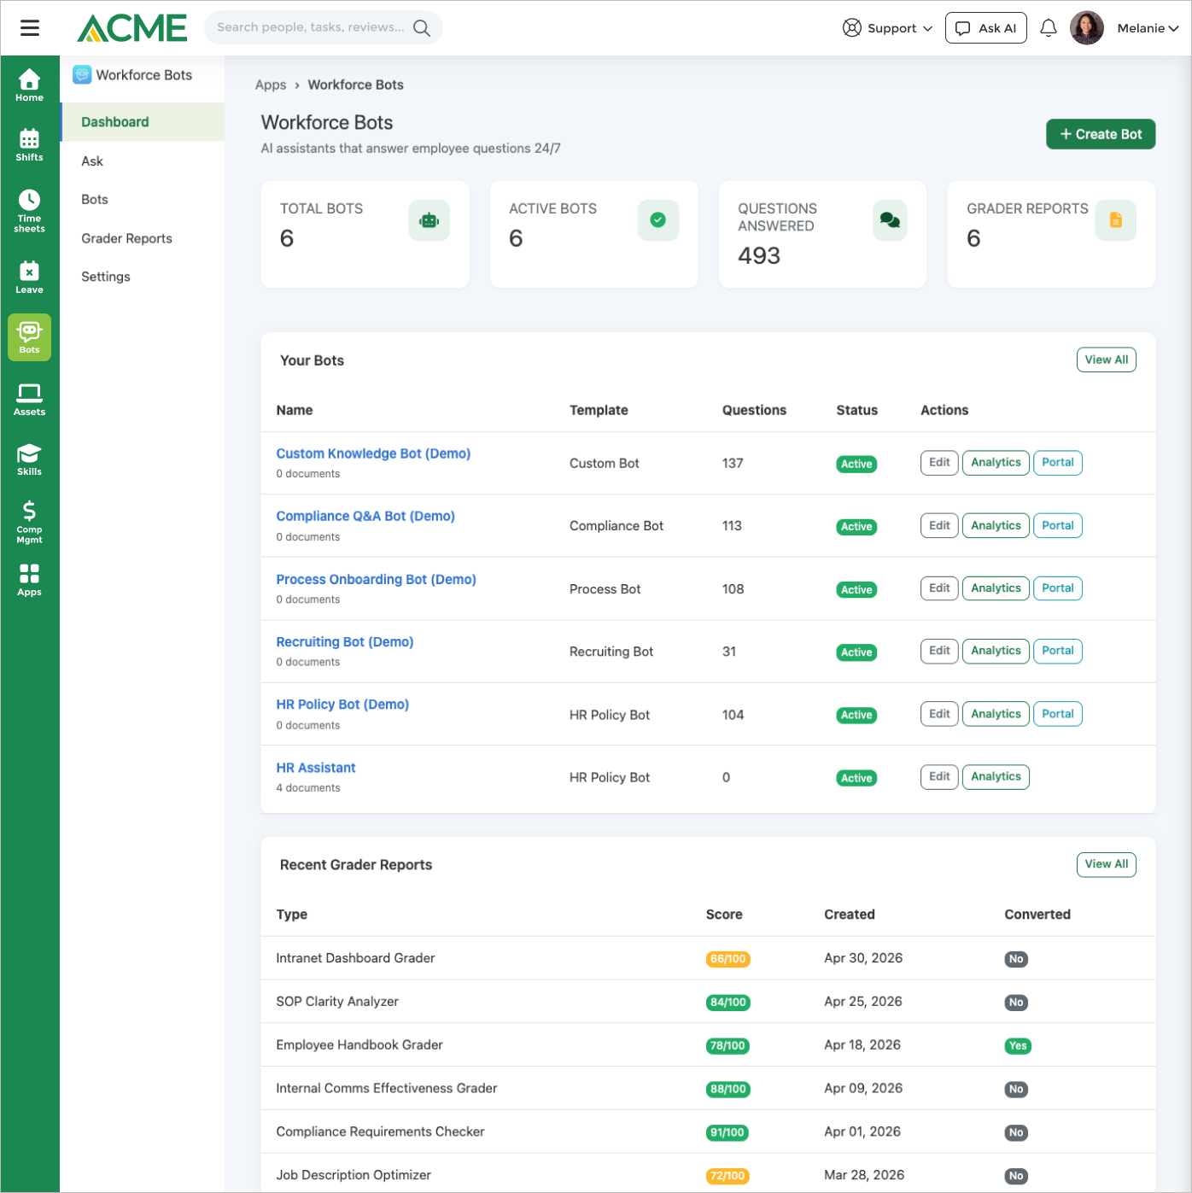This screenshot has height=1193, width=1192.
Task: Click the Yes converted badge
Action: tap(1018, 1046)
